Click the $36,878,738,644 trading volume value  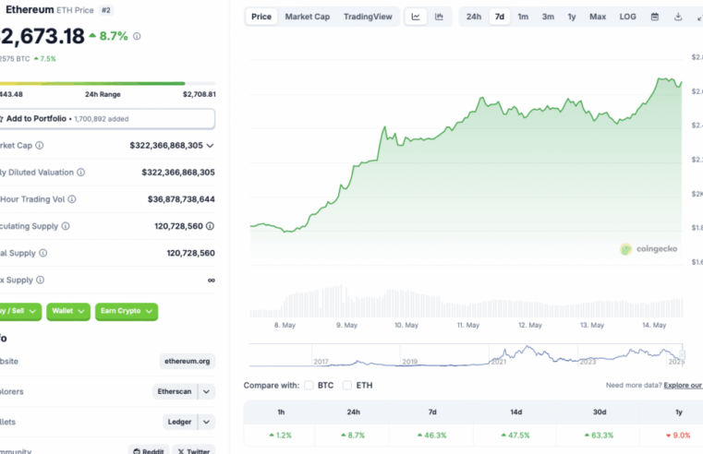coord(181,199)
